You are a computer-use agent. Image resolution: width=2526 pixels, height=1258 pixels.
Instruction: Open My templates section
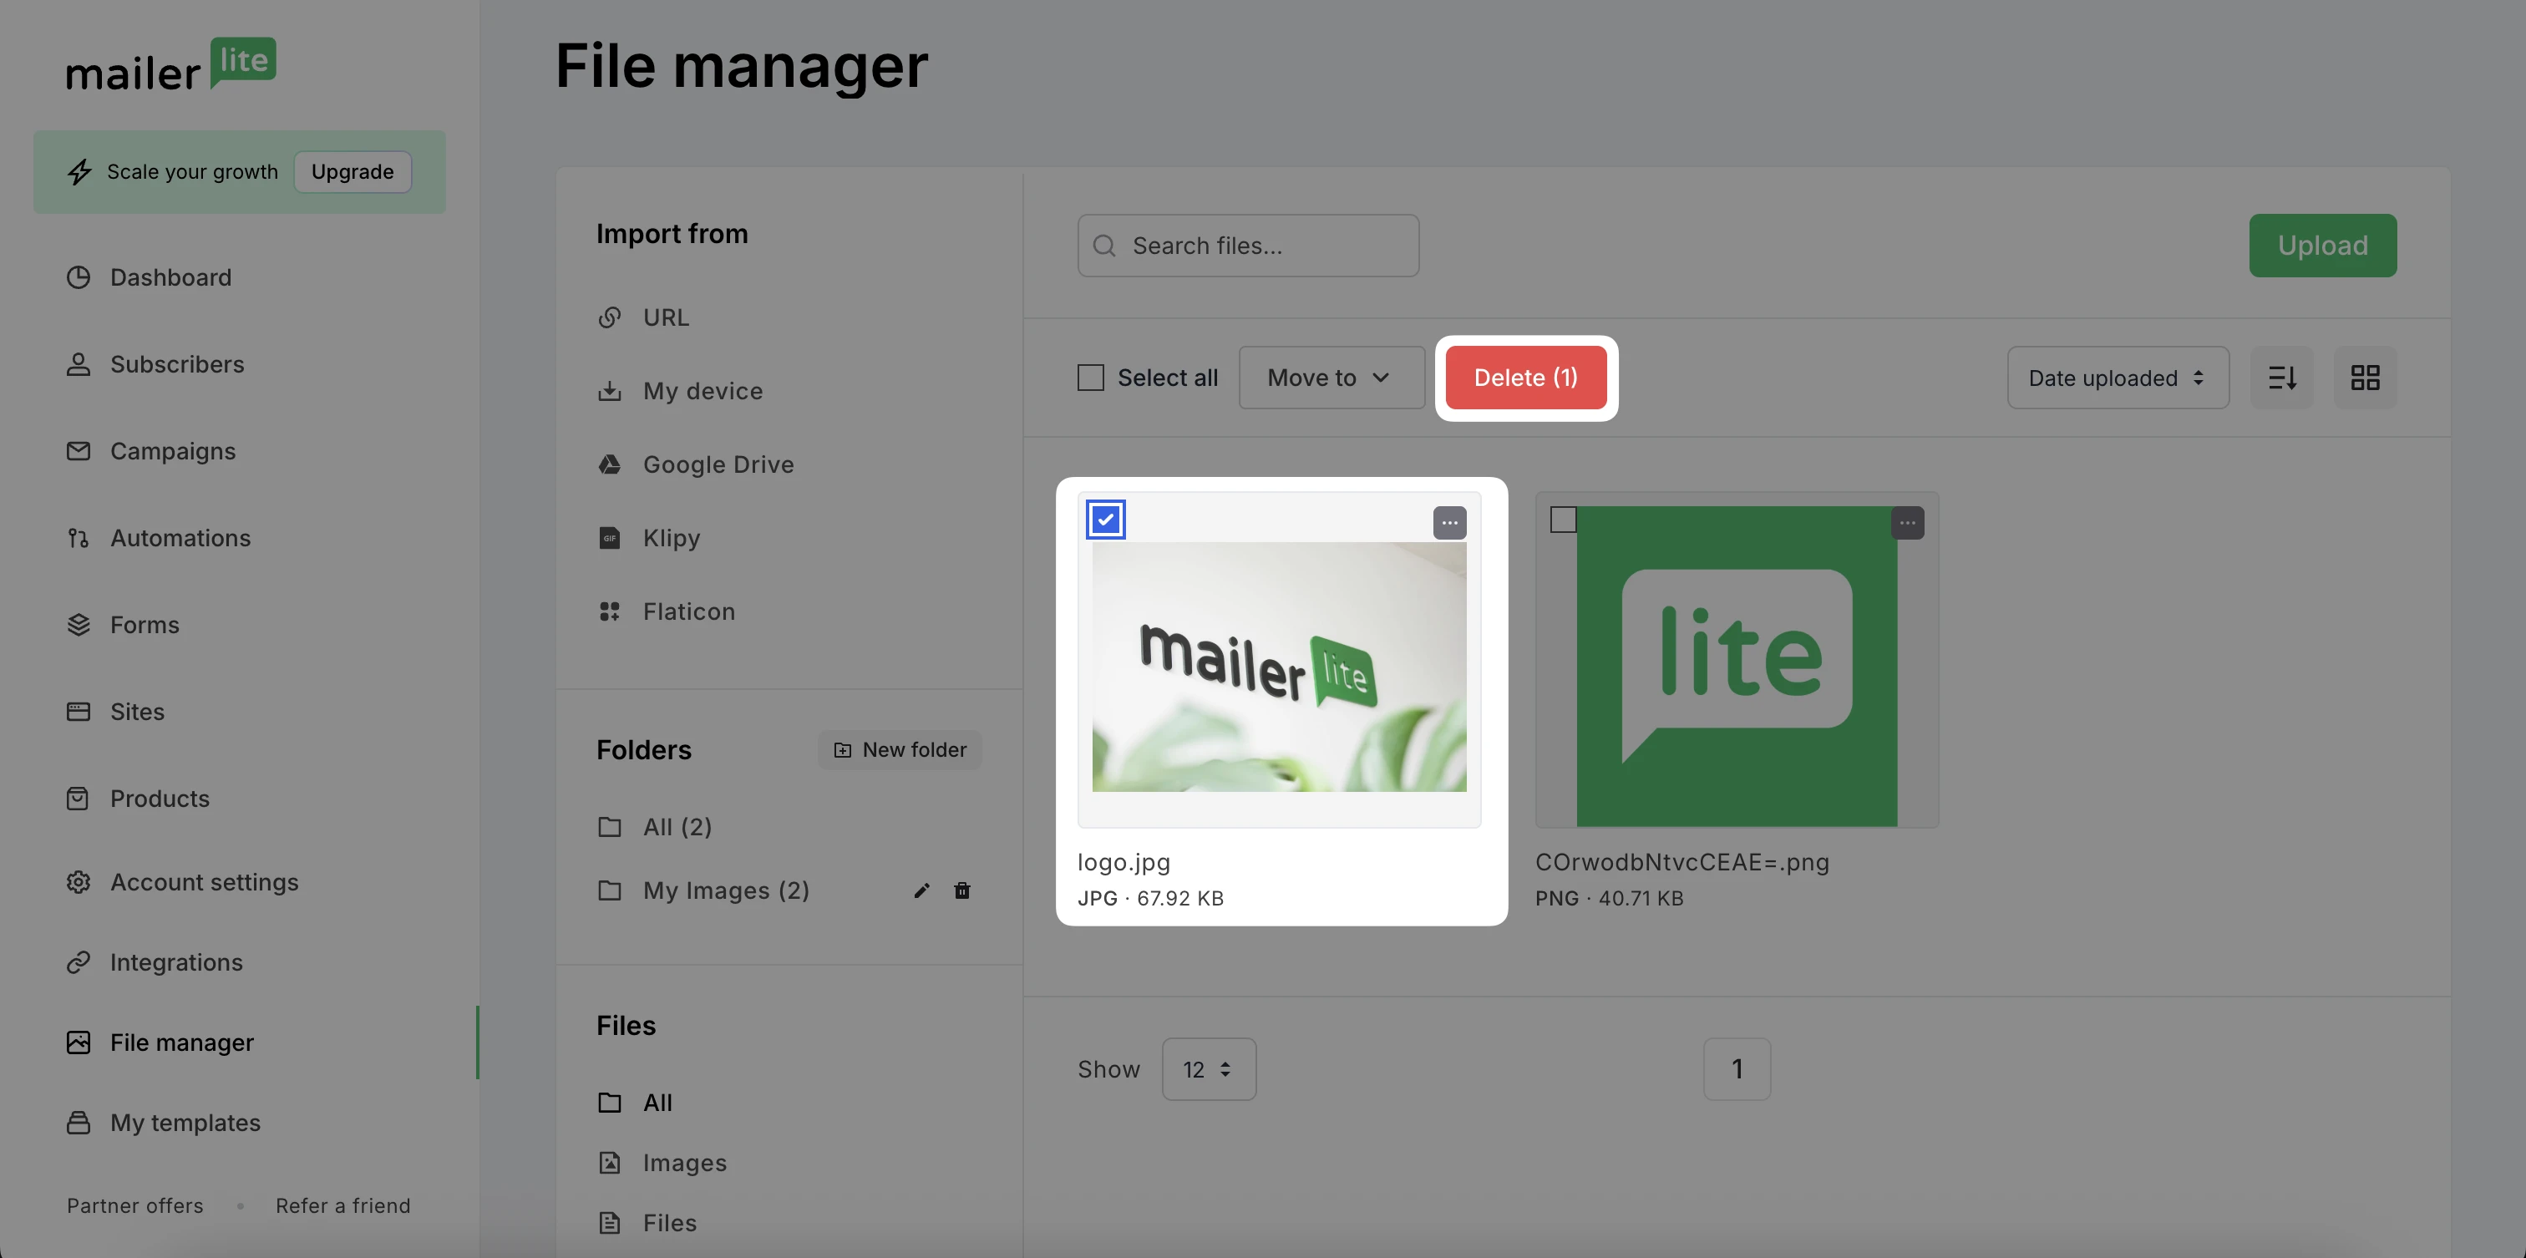[x=185, y=1123]
